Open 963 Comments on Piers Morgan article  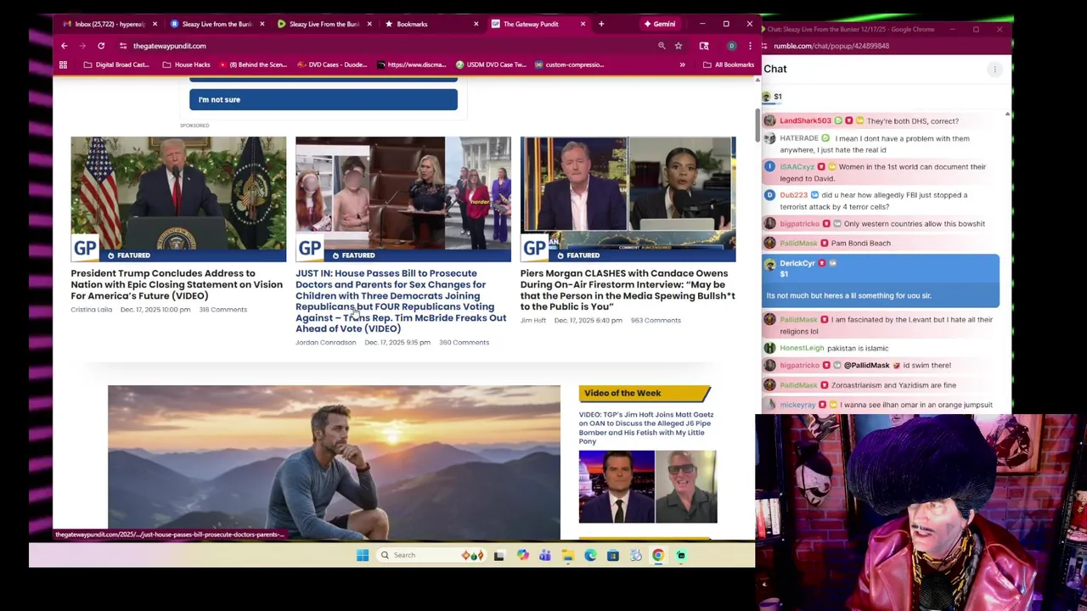656,321
